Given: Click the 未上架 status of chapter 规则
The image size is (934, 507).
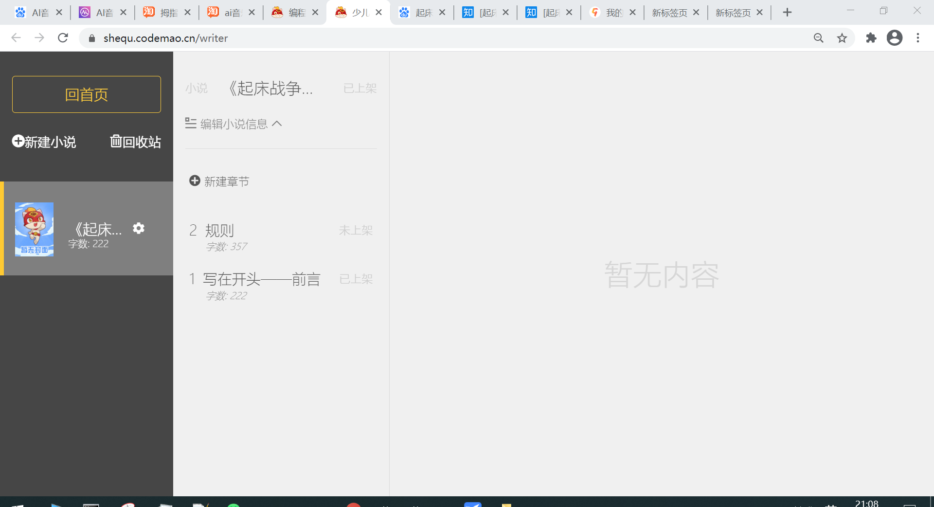Looking at the screenshot, I should point(356,230).
